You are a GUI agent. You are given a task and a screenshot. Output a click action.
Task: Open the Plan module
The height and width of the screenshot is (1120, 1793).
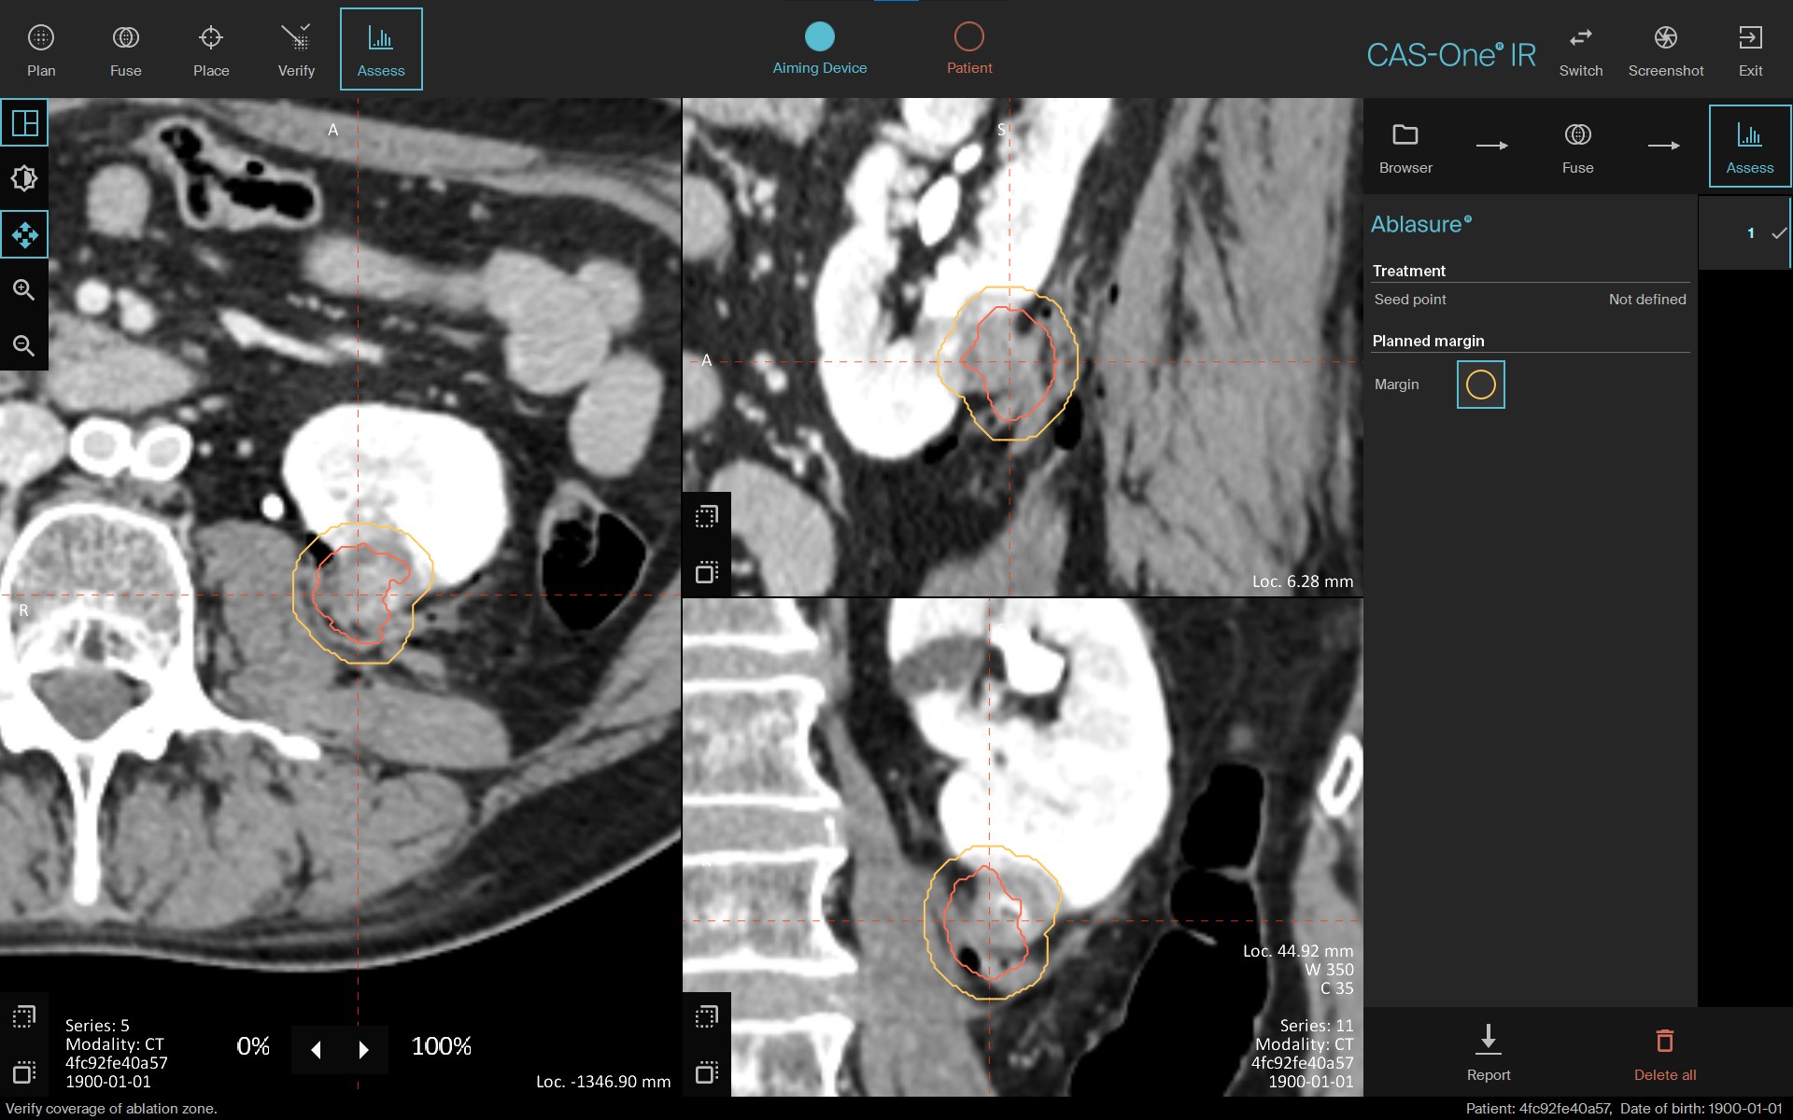(39, 49)
